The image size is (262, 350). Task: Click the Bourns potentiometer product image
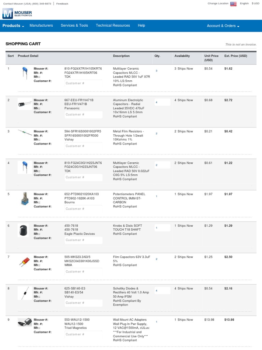[24, 199]
